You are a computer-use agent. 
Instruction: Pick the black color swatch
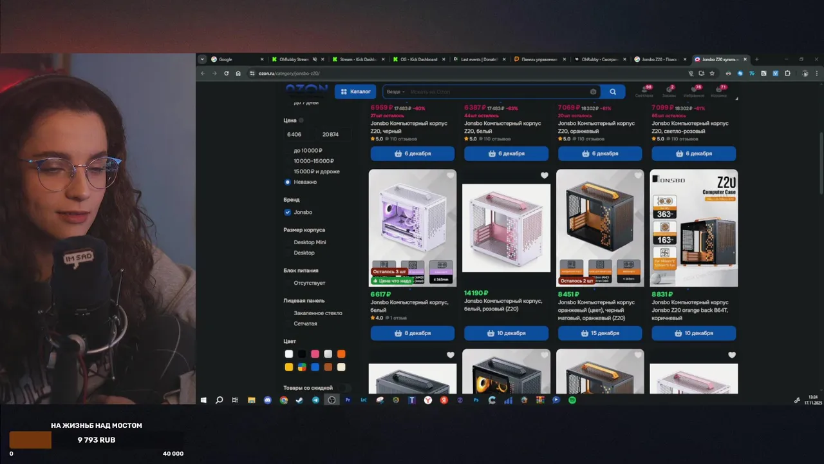pos(302,354)
